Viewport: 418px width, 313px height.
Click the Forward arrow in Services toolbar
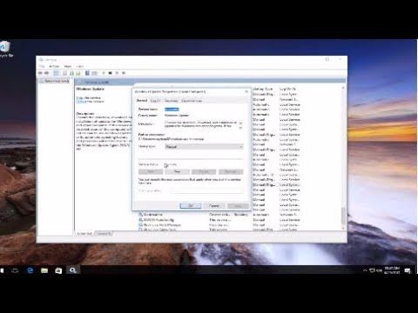pos(46,73)
